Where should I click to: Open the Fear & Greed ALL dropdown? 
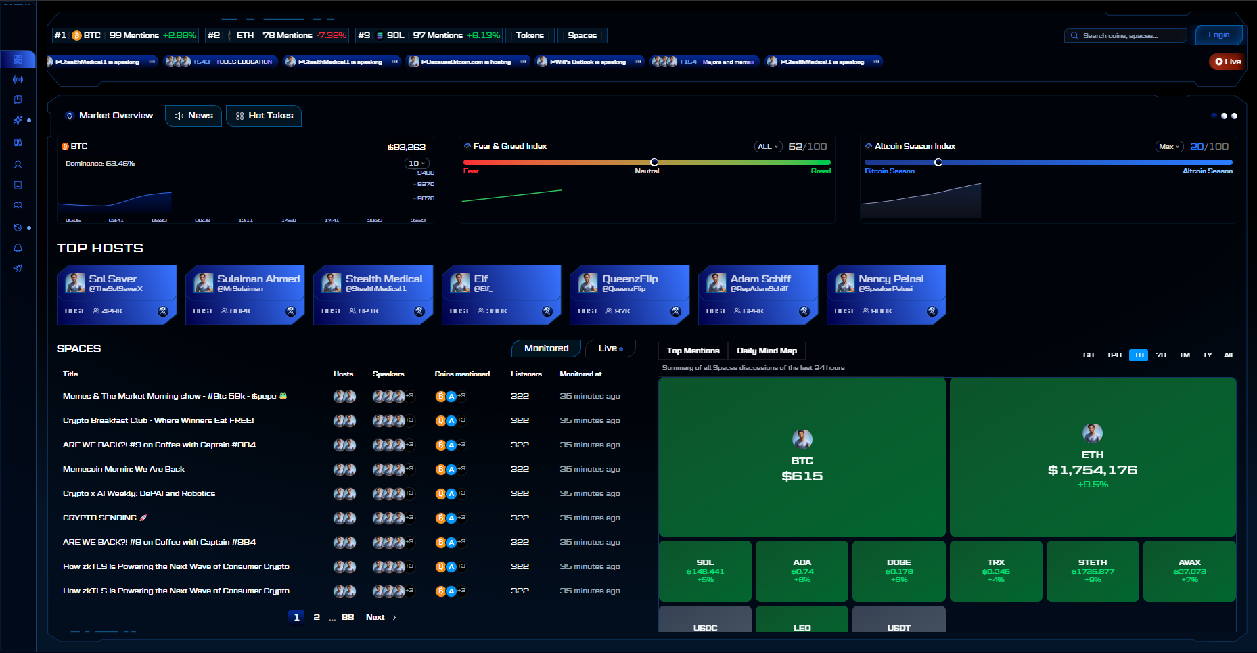(x=768, y=147)
